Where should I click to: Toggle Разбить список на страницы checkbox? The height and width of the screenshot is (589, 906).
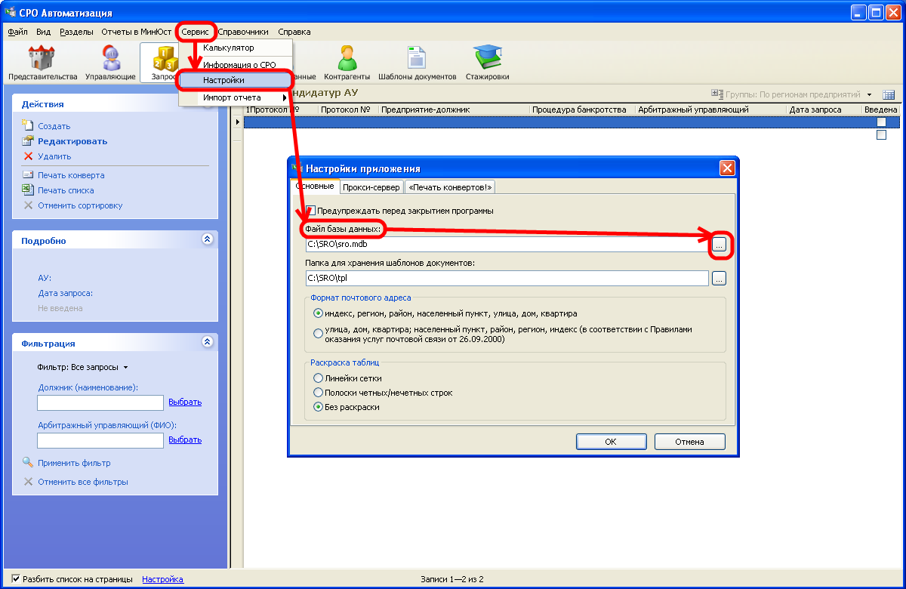(x=16, y=579)
